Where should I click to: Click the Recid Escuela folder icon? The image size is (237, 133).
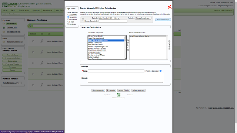coord(4,32)
